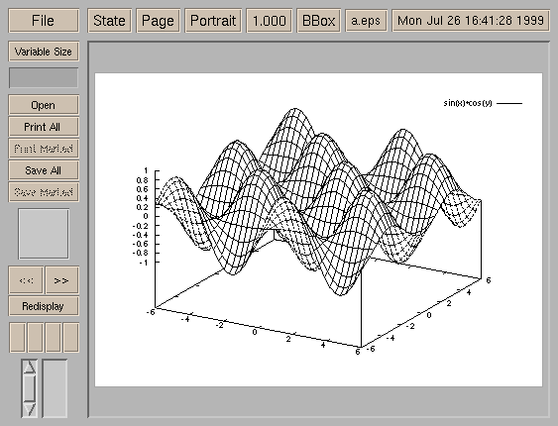Click the z-axis label 0.8
Image resolution: width=558 pixels, height=426 pixels.
tap(142, 180)
